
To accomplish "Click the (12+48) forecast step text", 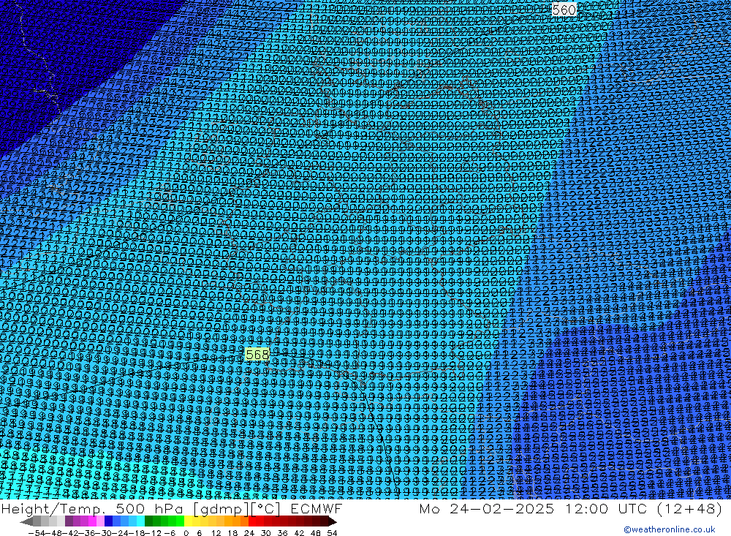I will pos(689,508).
